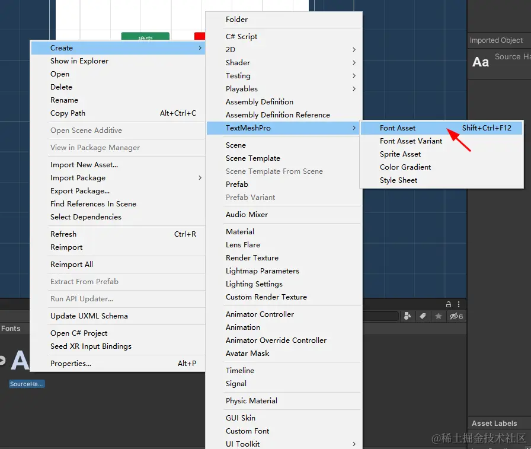Create an Avatar Mask
Screen dimensions: 531x449
[x=284, y=354]
